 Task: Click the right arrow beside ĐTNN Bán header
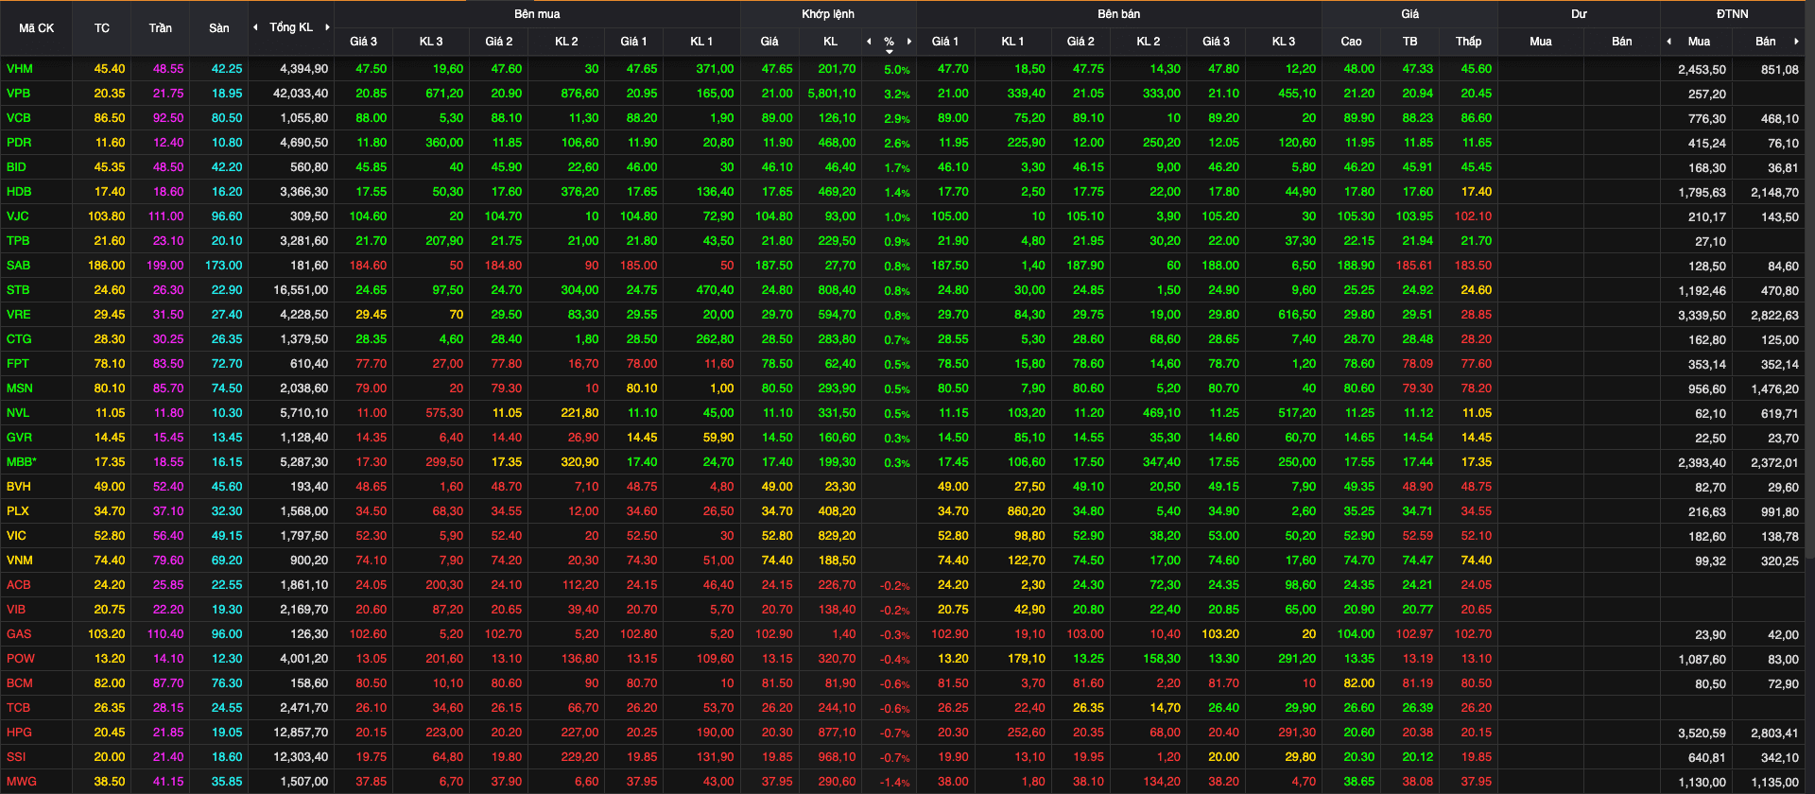click(x=1796, y=42)
